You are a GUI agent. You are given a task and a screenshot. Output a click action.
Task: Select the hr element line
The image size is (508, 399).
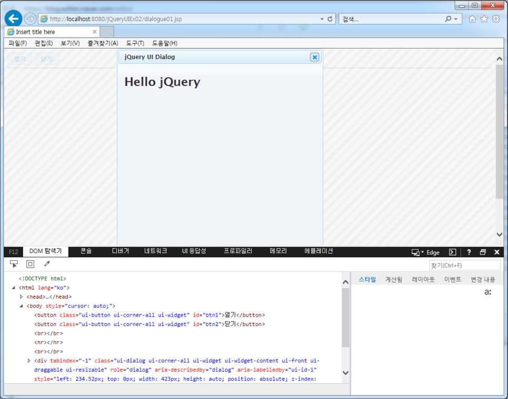click(x=48, y=342)
